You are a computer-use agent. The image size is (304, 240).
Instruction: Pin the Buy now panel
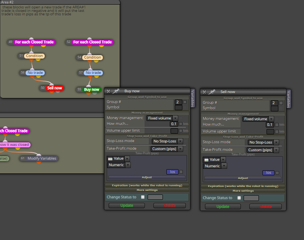116,91
